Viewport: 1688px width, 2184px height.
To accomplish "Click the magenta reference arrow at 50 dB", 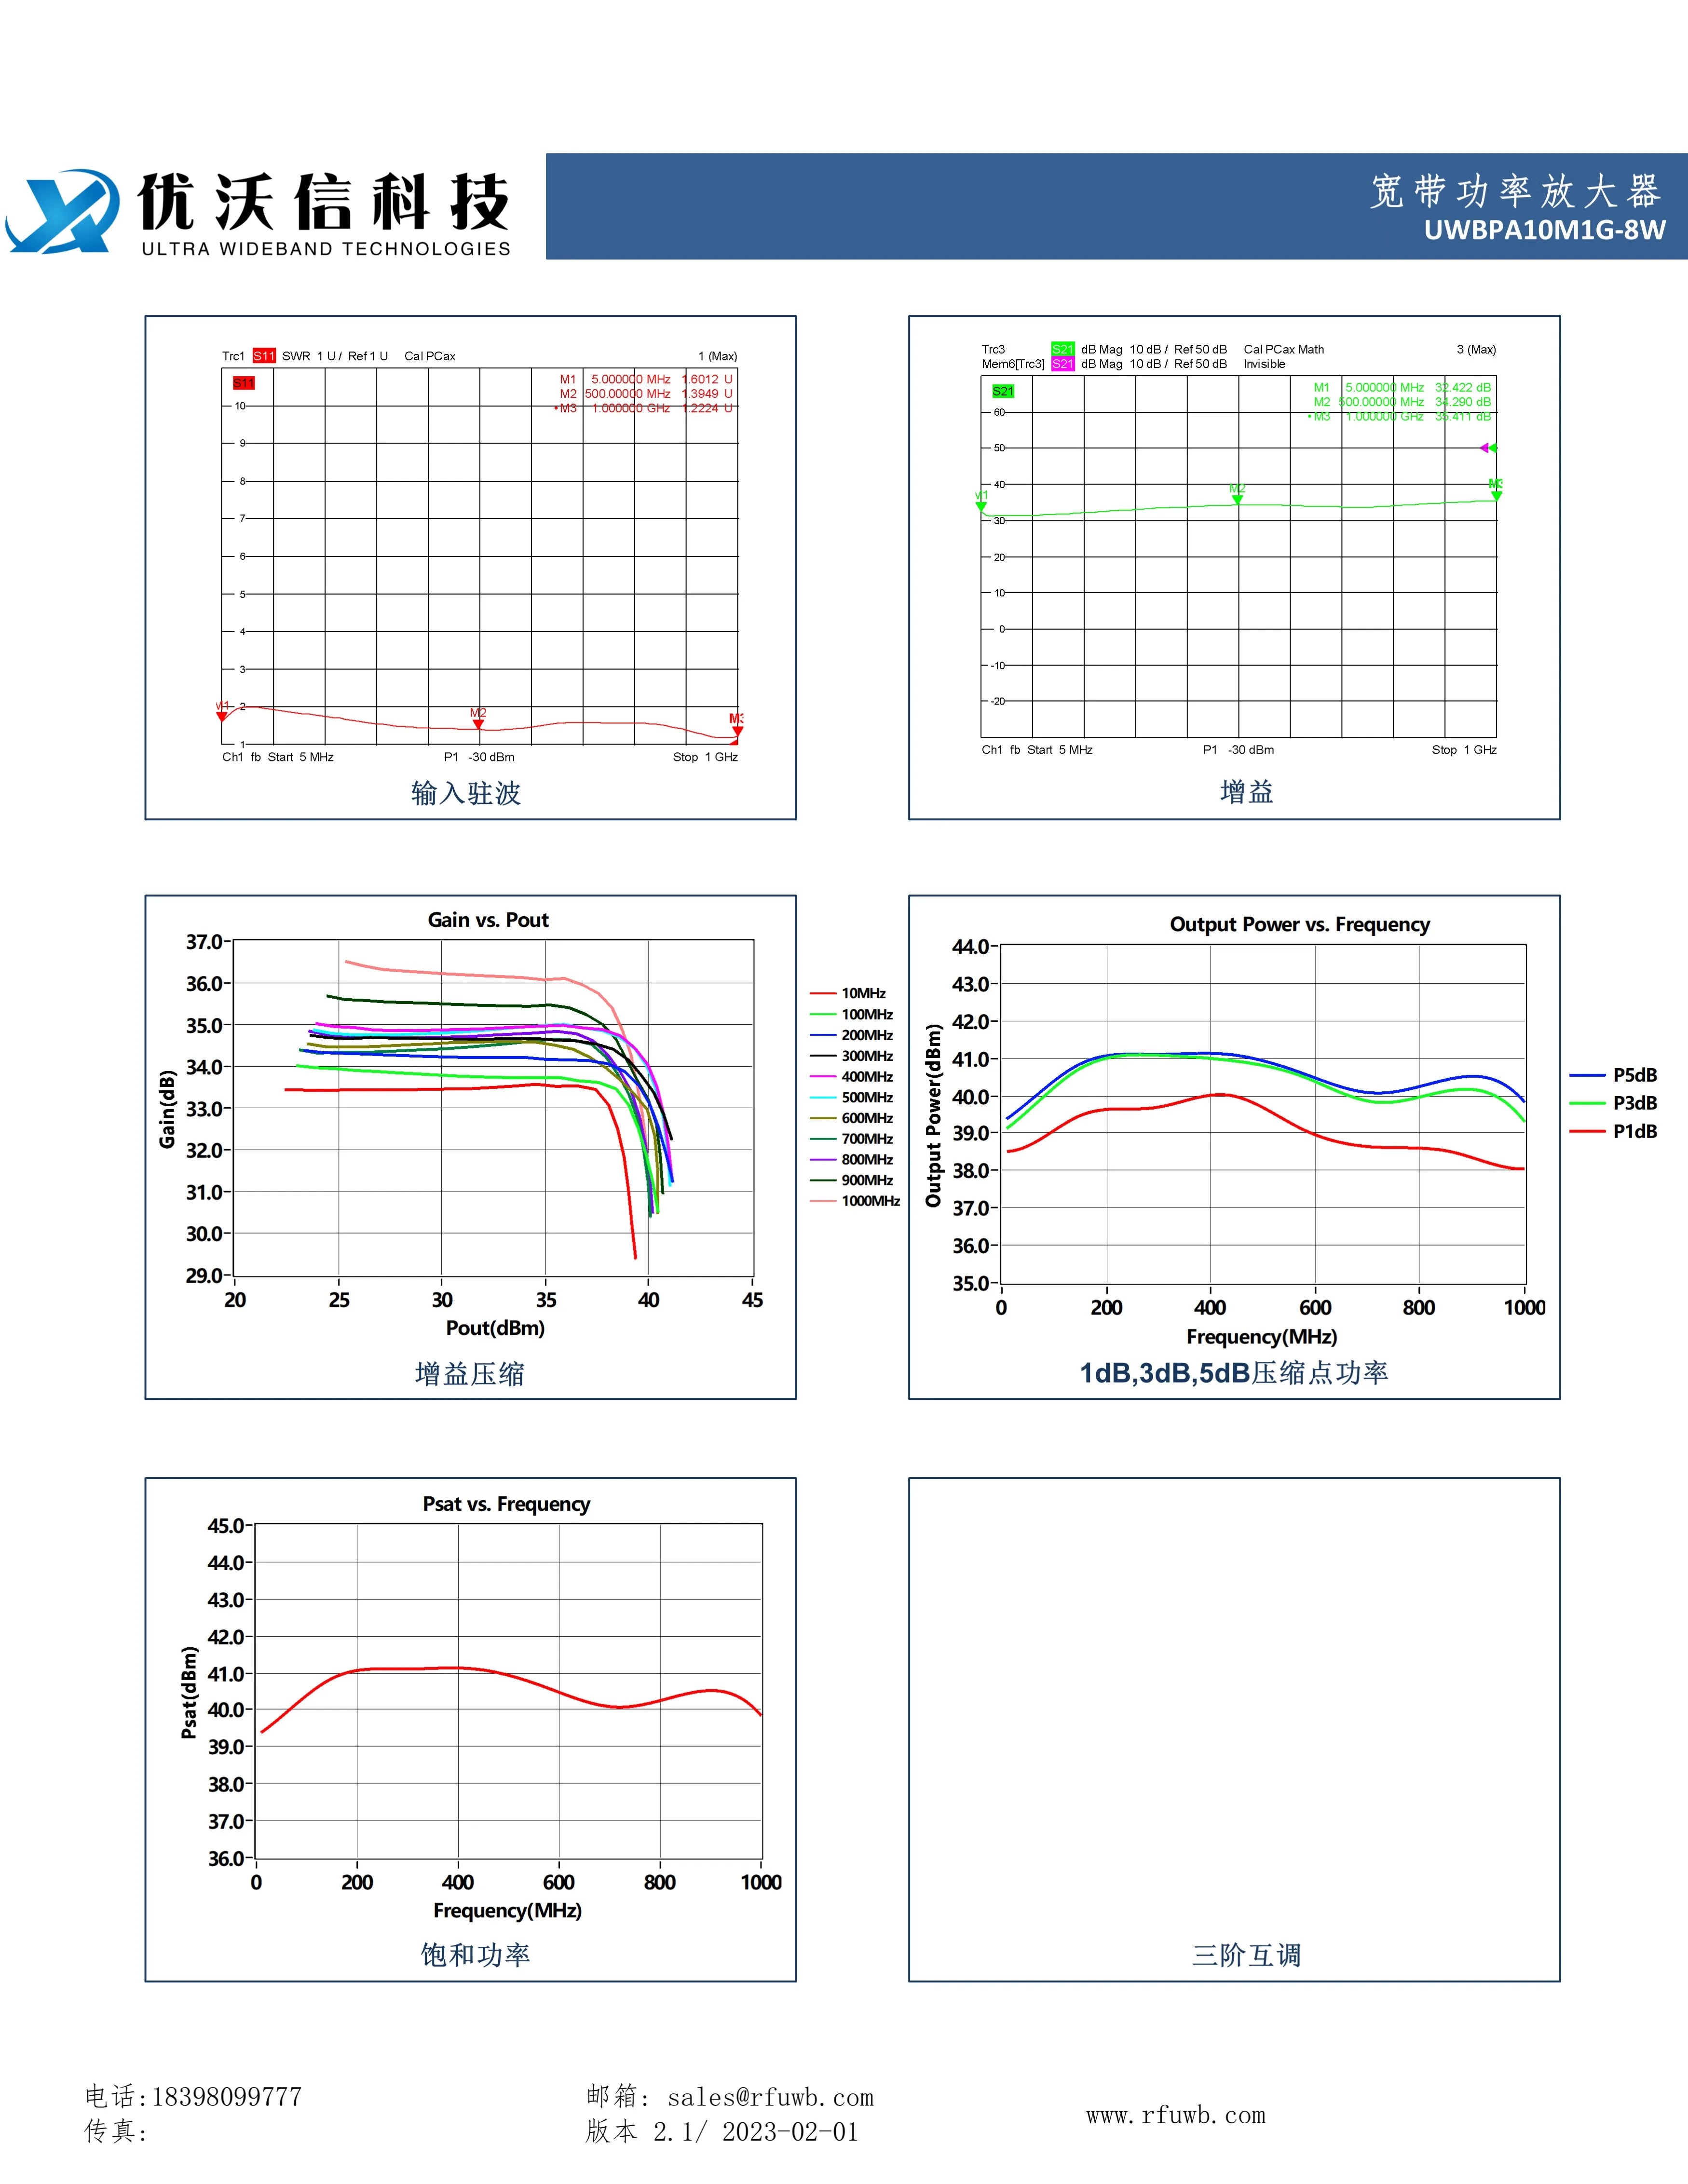I will click(1484, 448).
